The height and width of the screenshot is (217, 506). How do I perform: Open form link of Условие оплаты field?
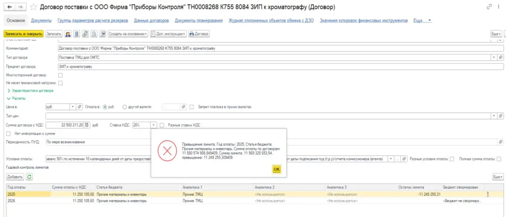[x=404, y=159]
